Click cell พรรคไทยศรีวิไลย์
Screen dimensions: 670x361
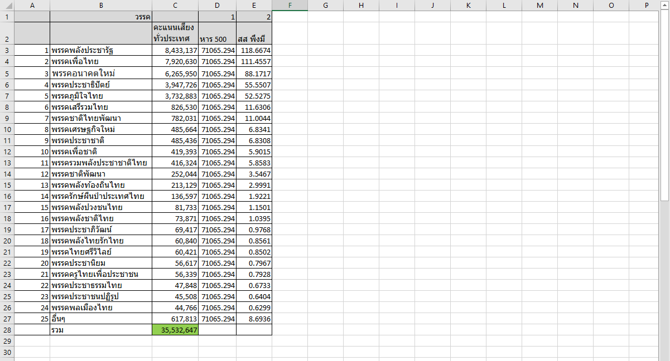(x=101, y=251)
